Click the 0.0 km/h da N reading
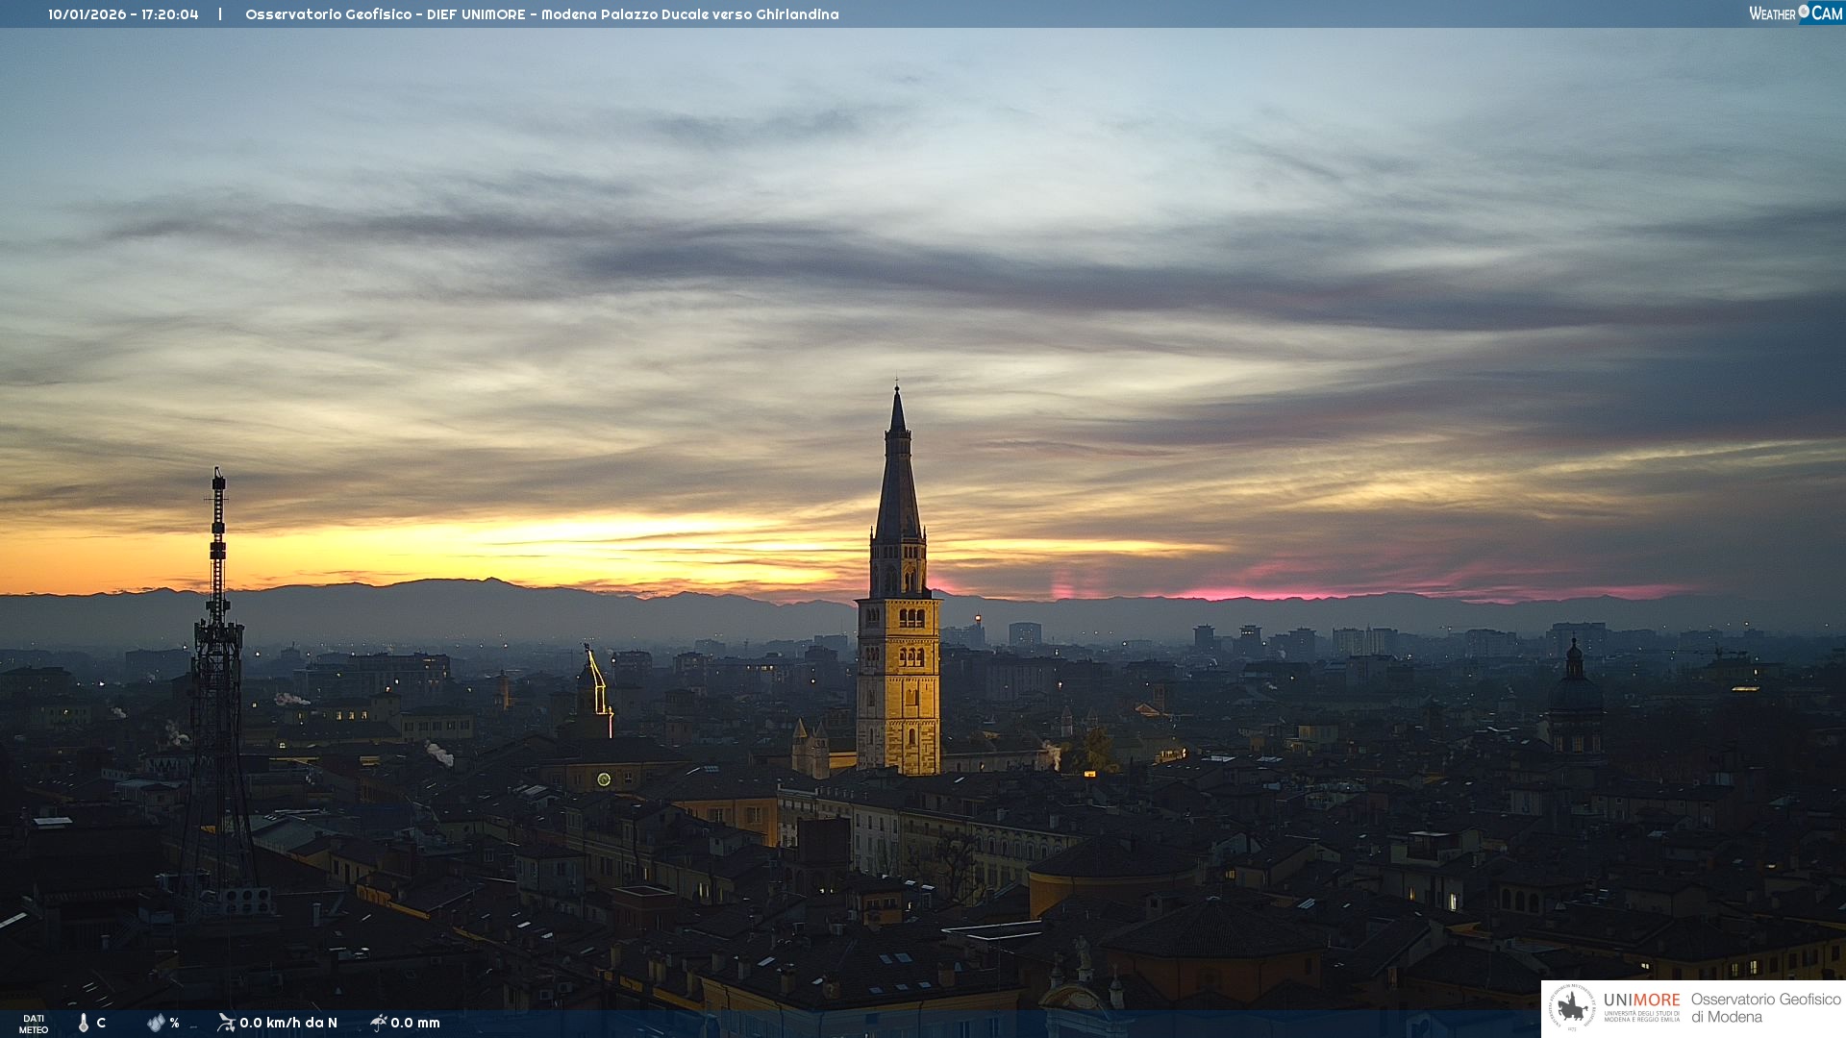Screen dimensions: 1846x1038 (x=288, y=1023)
